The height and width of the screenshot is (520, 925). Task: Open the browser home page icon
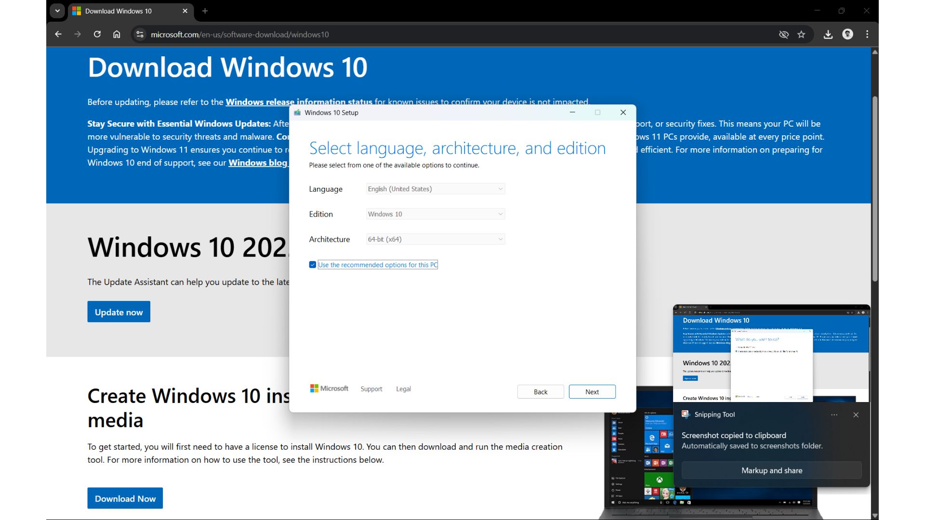click(x=117, y=34)
